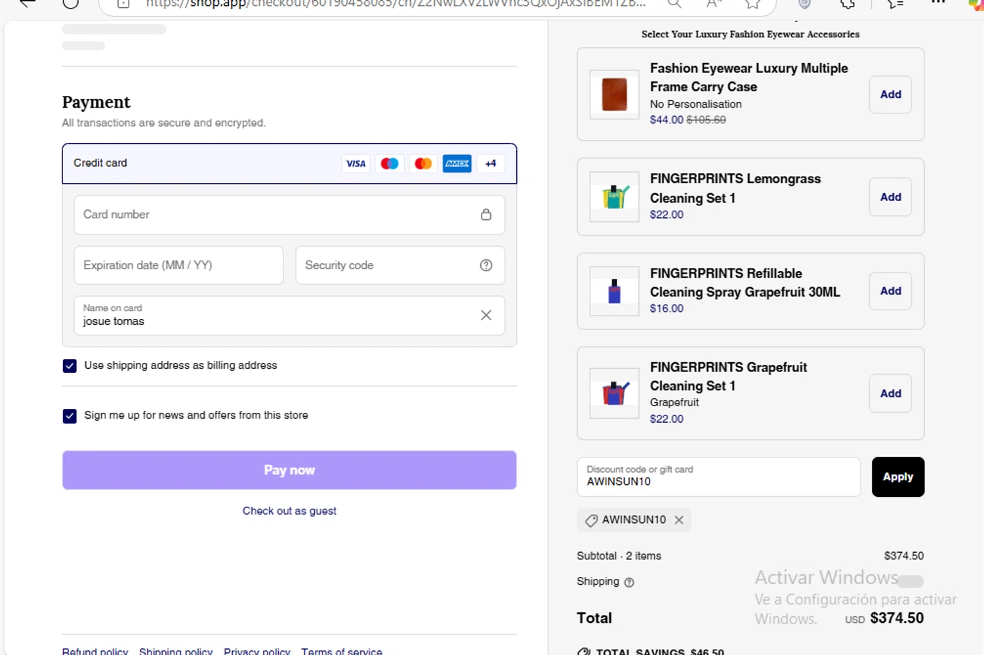This screenshot has width=984, height=655.
Task: Click the Visa card logo
Action: pyautogui.click(x=356, y=163)
